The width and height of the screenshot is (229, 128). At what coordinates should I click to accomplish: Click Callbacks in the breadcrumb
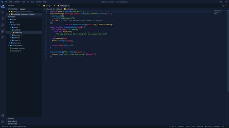tap(59, 9)
